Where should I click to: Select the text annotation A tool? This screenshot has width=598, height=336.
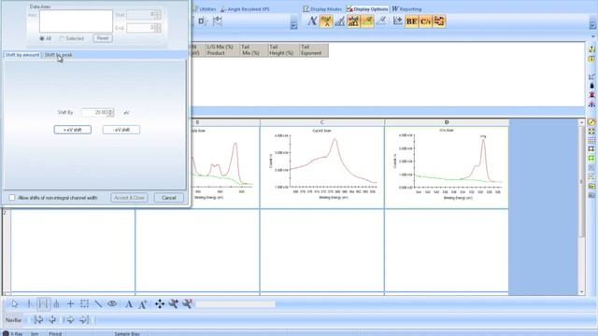(x=129, y=304)
